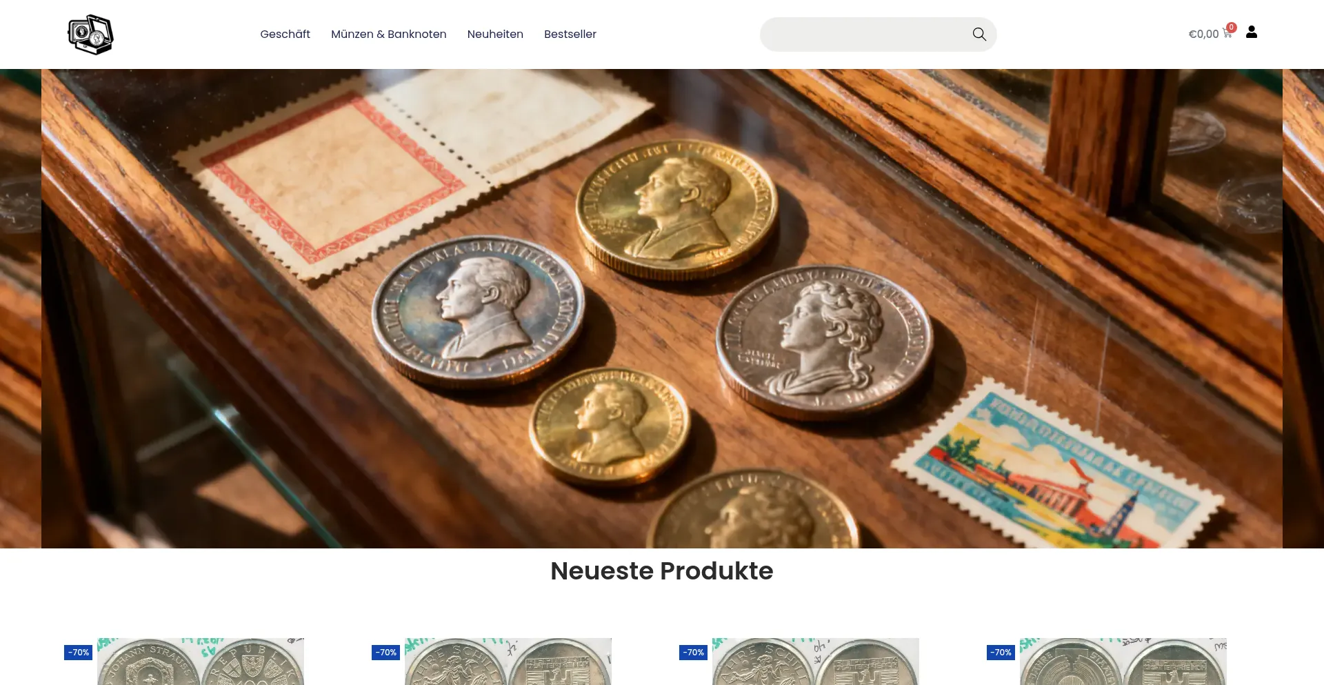The image size is (1324, 685).
Task: Focus the search input field
Action: [865, 34]
